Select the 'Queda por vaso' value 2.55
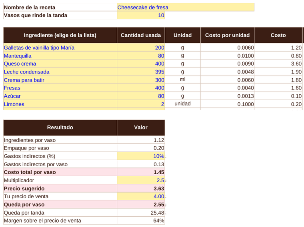Viewport: 304px width, 227px height. (141, 204)
